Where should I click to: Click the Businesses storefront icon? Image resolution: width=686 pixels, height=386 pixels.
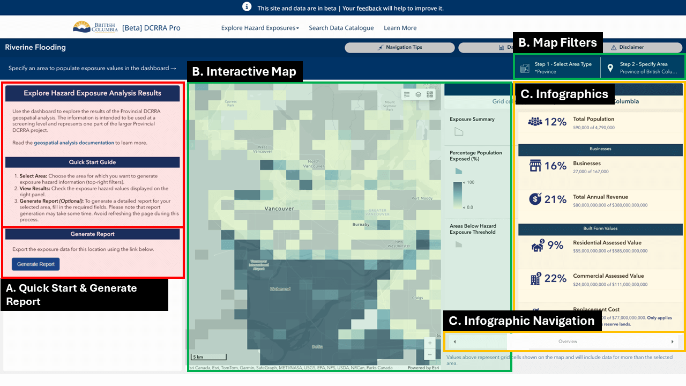tap(535, 166)
